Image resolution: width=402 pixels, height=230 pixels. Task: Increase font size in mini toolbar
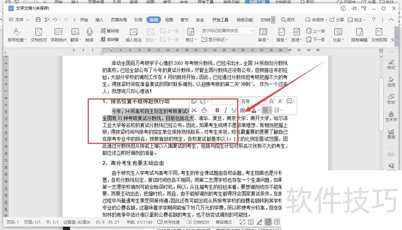(271, 101)
